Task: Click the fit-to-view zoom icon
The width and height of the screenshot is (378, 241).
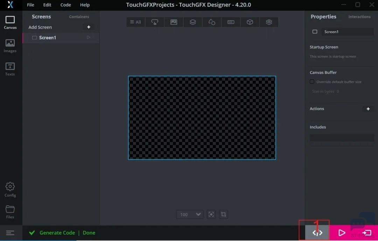Action: coord(211,214)
